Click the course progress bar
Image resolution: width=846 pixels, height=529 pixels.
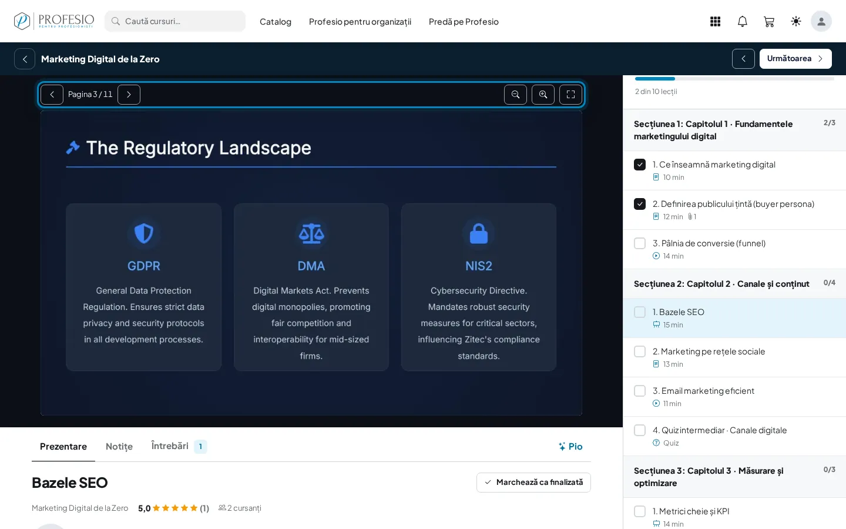(734, 79)
